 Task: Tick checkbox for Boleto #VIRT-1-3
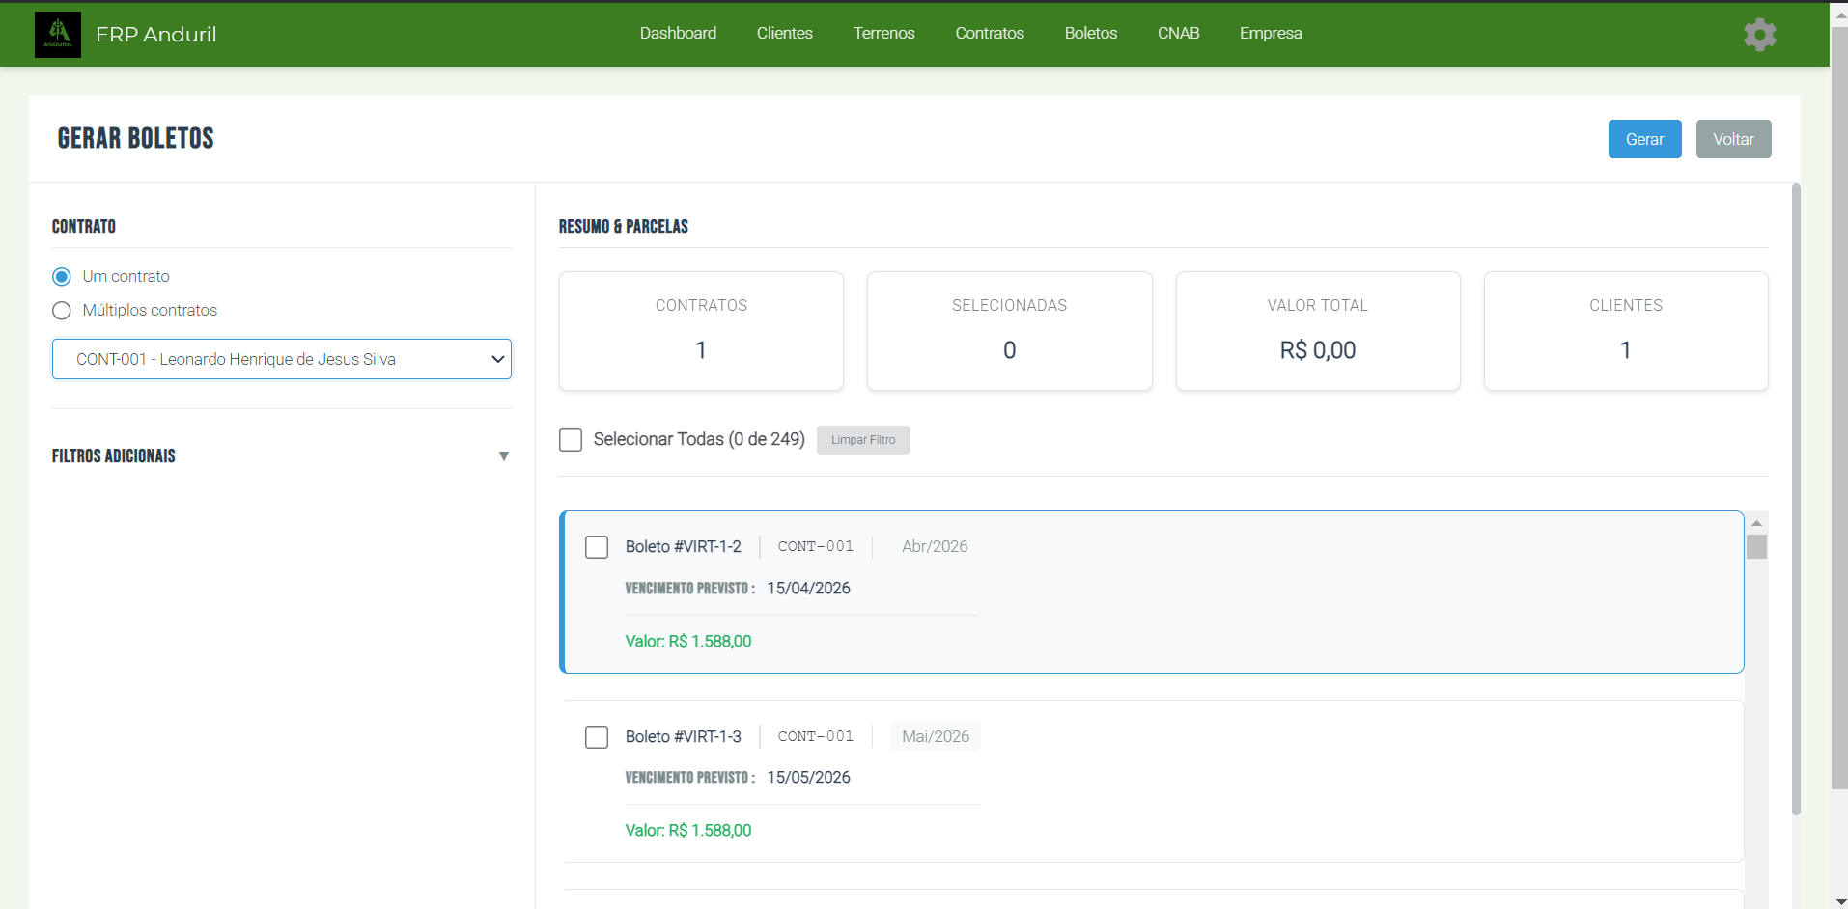(597, 737)
